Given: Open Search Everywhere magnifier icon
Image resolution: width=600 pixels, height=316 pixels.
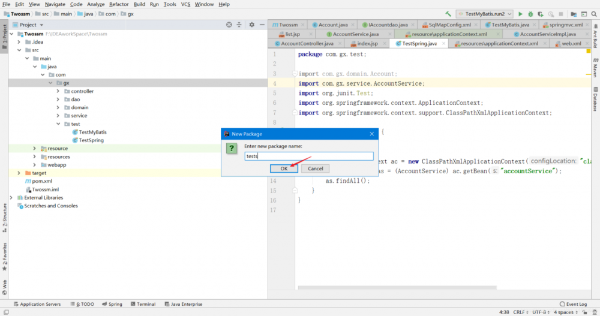Looking at the screenshot, I should pos(593,14).
